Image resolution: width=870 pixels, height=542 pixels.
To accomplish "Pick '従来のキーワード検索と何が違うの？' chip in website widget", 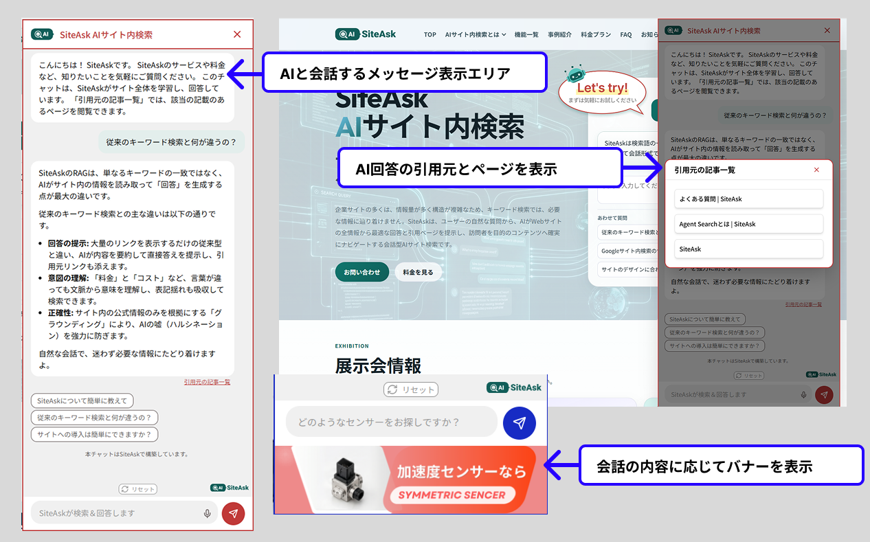I will click(715, 332).
